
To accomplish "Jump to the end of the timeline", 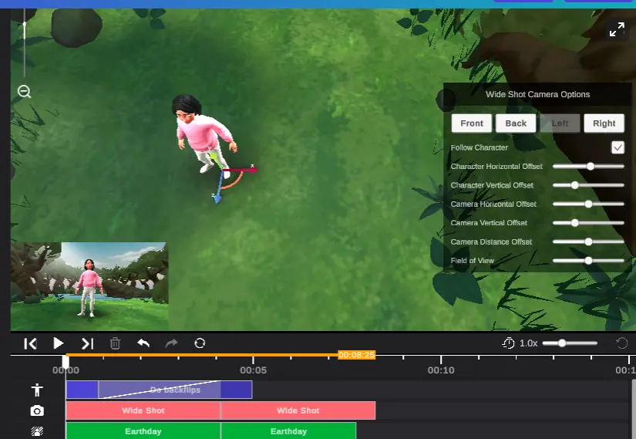I will pos(87,343).
